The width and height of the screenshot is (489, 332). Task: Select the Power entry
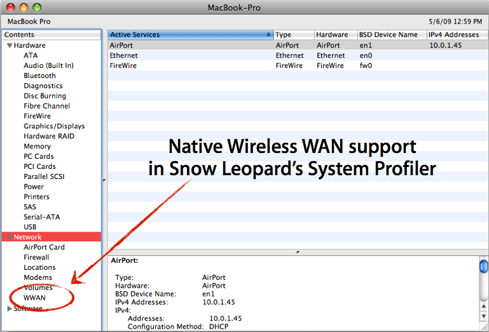(x=34, y=187)
